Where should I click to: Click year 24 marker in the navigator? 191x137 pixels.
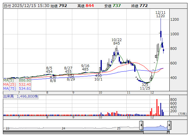[63, 128]
